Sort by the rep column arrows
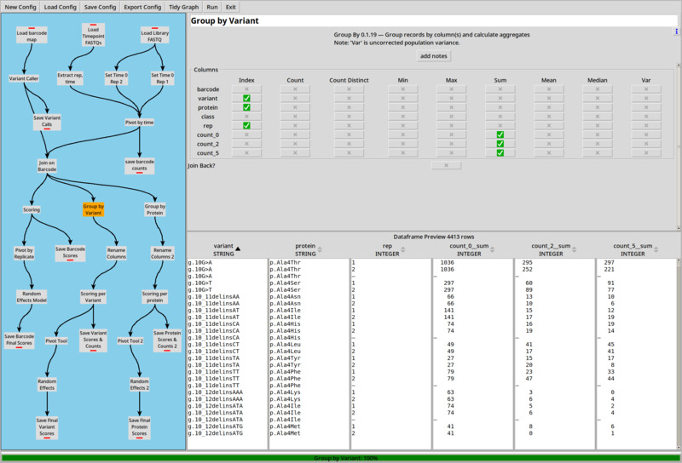682x463 pixels. (402, 249)
